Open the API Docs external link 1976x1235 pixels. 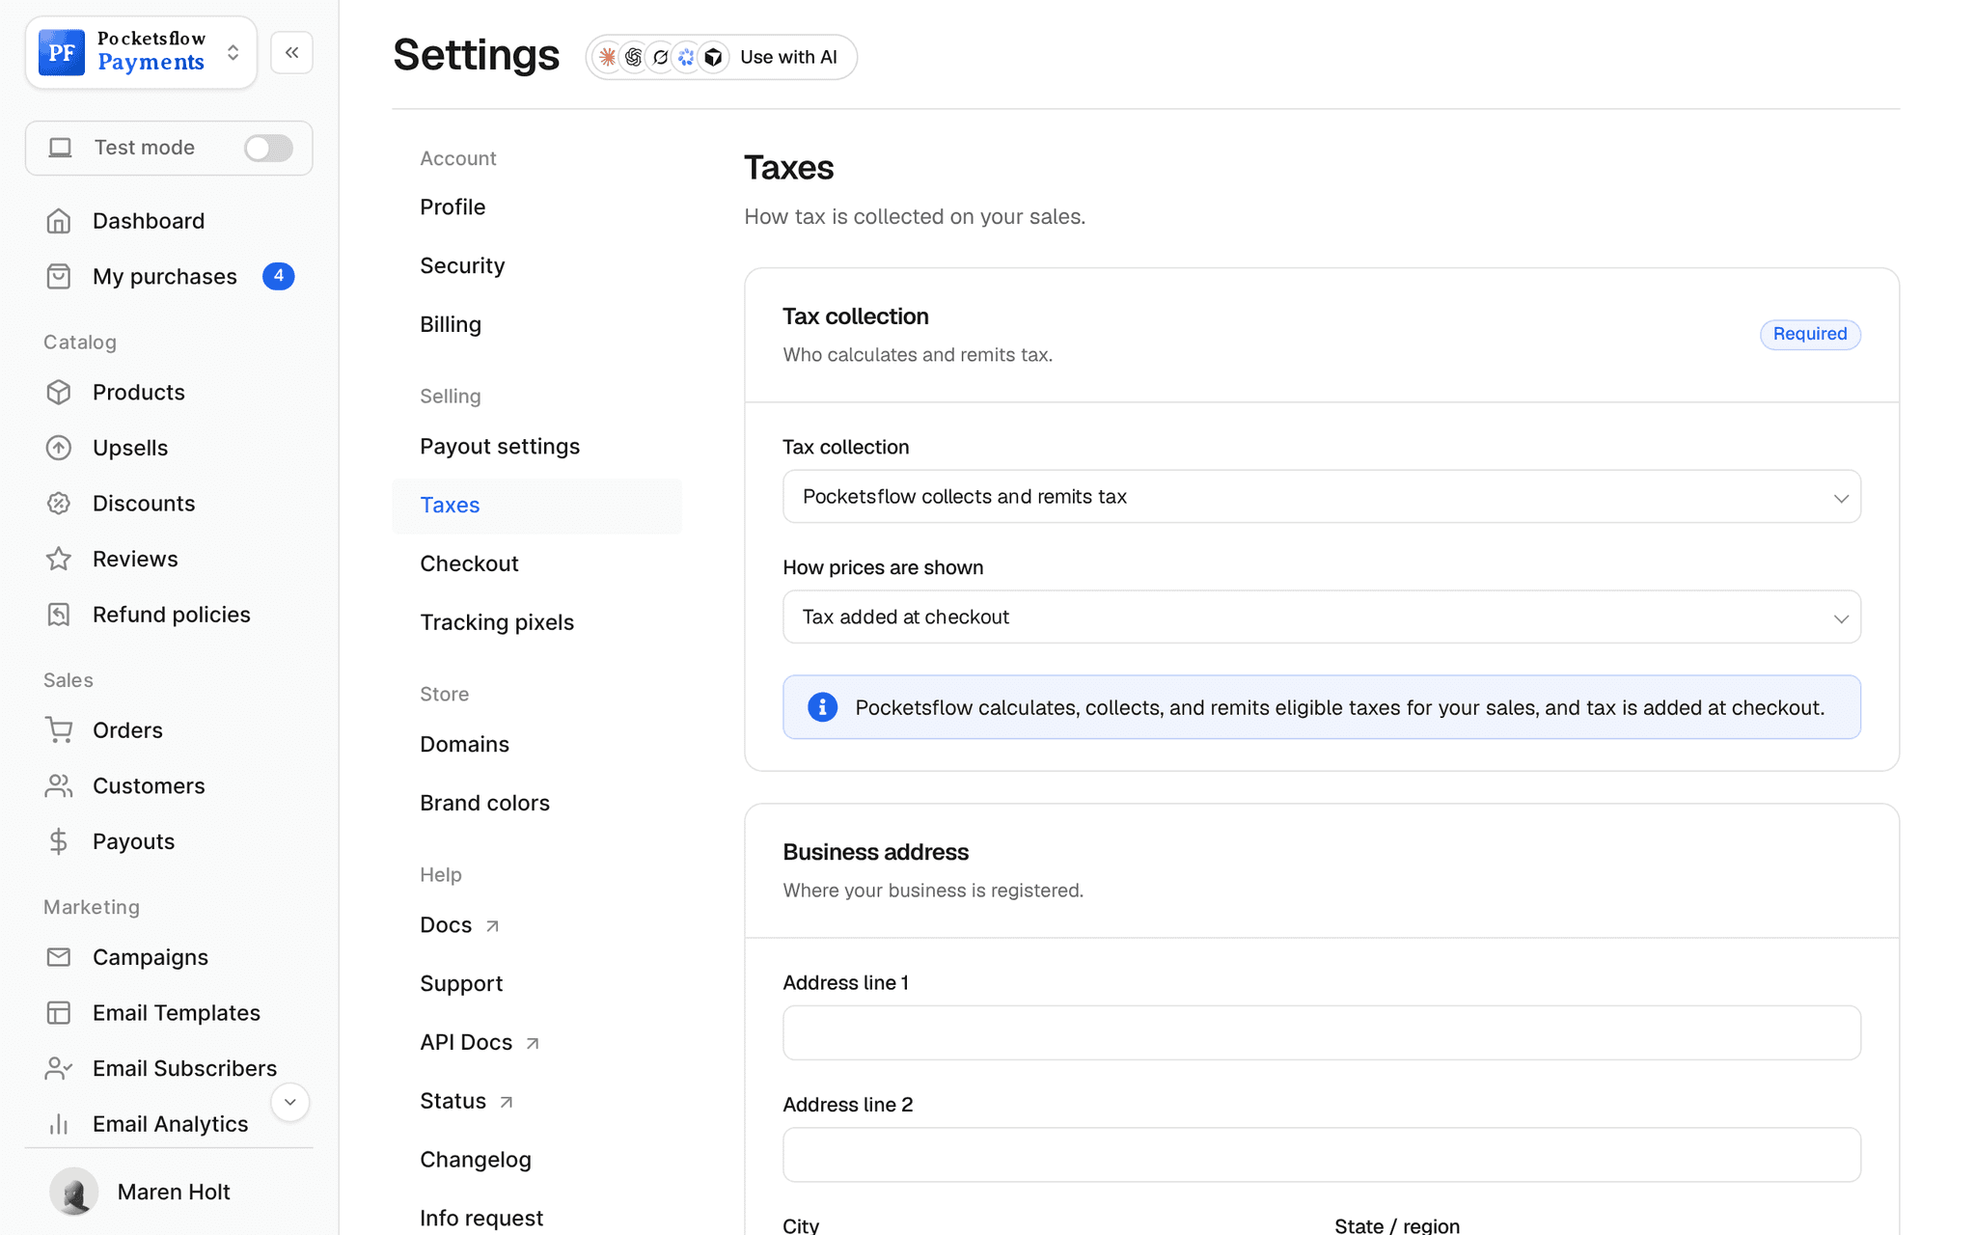480,1043
